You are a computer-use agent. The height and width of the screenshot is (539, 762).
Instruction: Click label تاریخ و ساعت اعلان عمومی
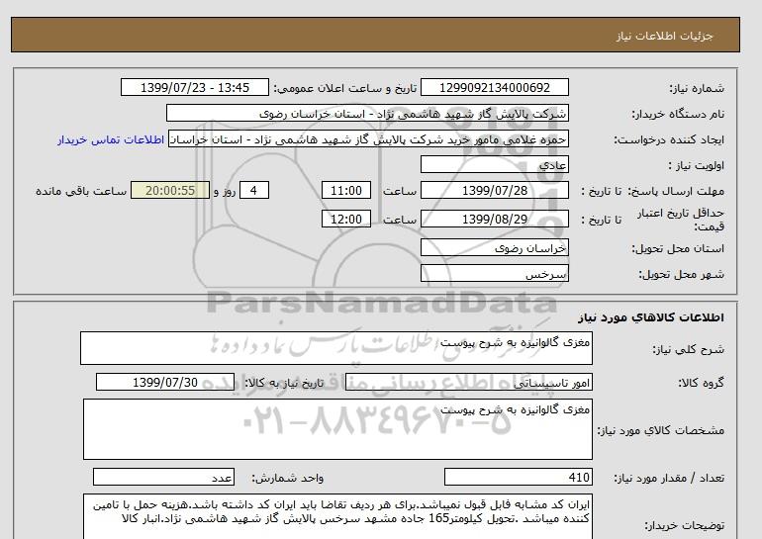pos(345,88)
